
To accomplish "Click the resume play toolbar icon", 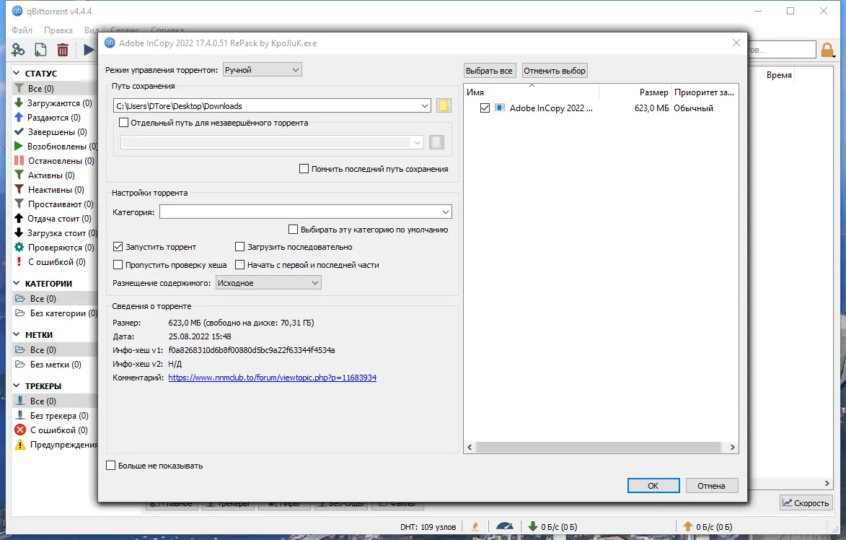I will pos(89,50).
